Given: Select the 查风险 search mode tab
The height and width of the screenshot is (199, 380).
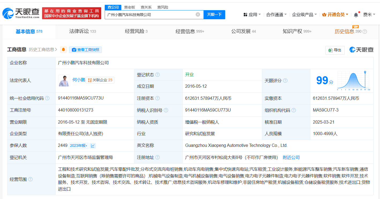Looking at the screenshot, I should click(163, 7).
